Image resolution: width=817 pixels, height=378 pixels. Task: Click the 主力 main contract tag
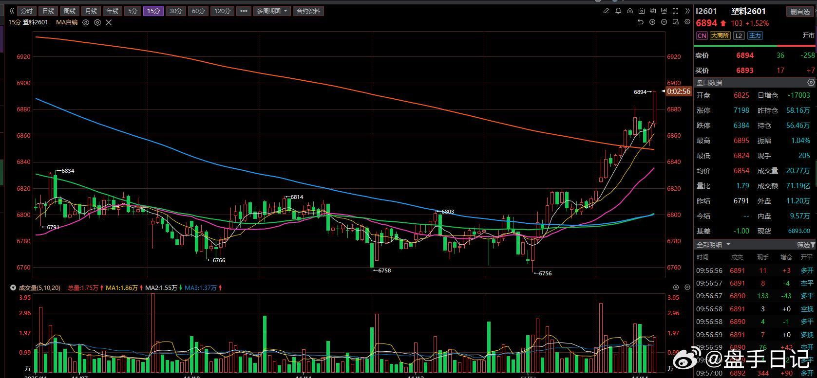pos(755,36)
